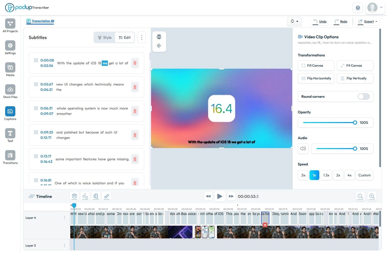Click the Fill Canvas button

[316, 66]
